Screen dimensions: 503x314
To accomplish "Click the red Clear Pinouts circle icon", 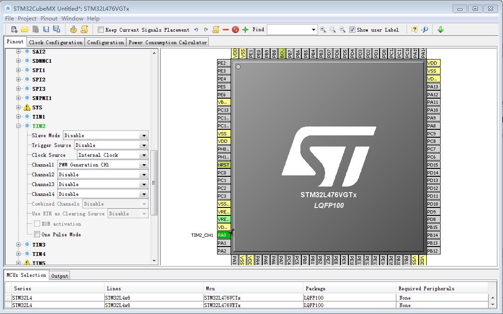I will pos(236,30).
